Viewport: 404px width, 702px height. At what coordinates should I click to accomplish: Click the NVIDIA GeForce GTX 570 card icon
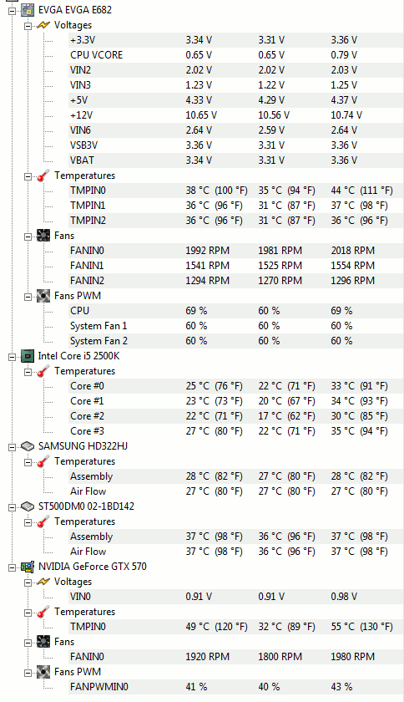[28, 567]
